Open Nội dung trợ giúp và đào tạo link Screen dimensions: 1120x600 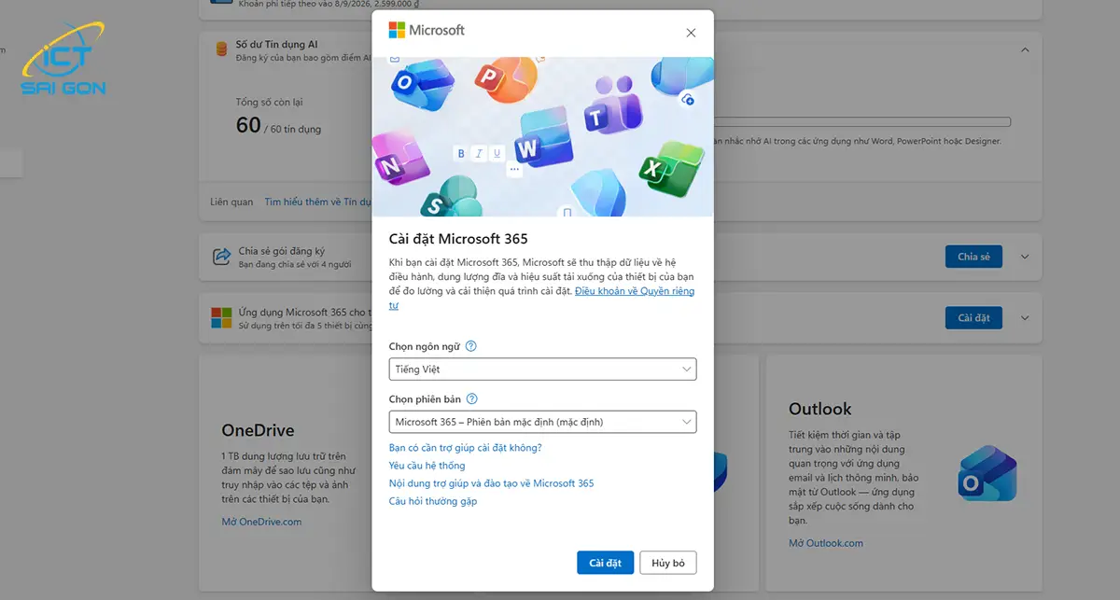click(x=491, y=483)
